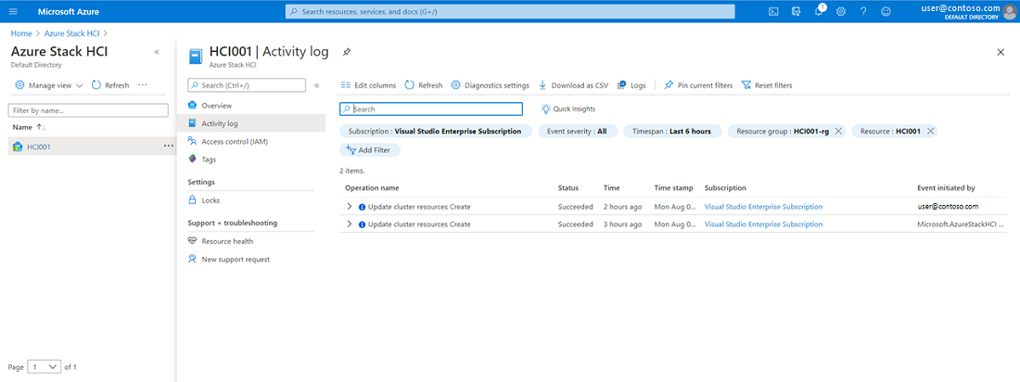
Task: Select Access control (IAM) menu item
Action: point(235,141)
